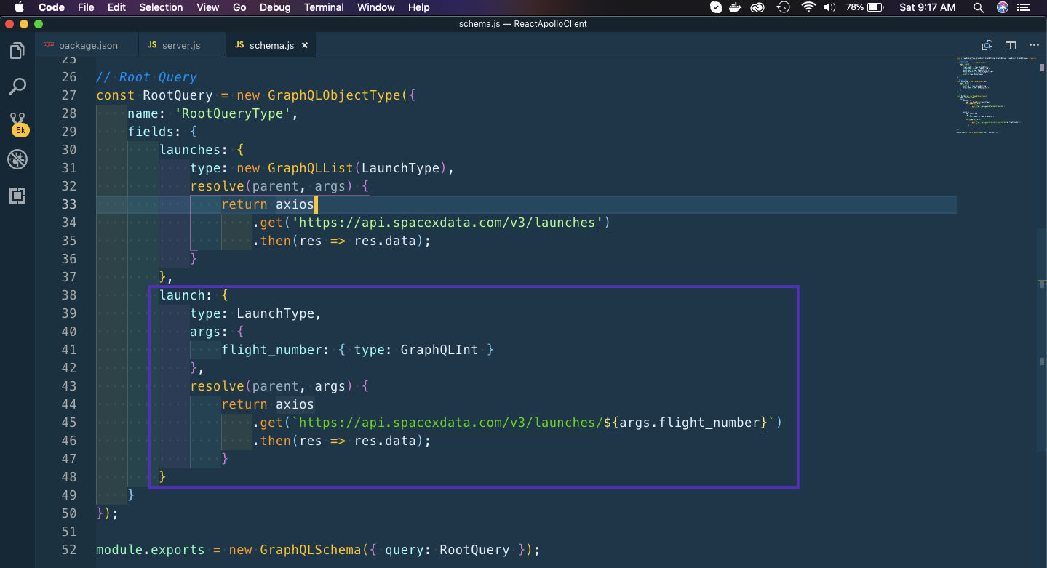
Task: Open the Search view in activity bar
Action: (17, 87)
